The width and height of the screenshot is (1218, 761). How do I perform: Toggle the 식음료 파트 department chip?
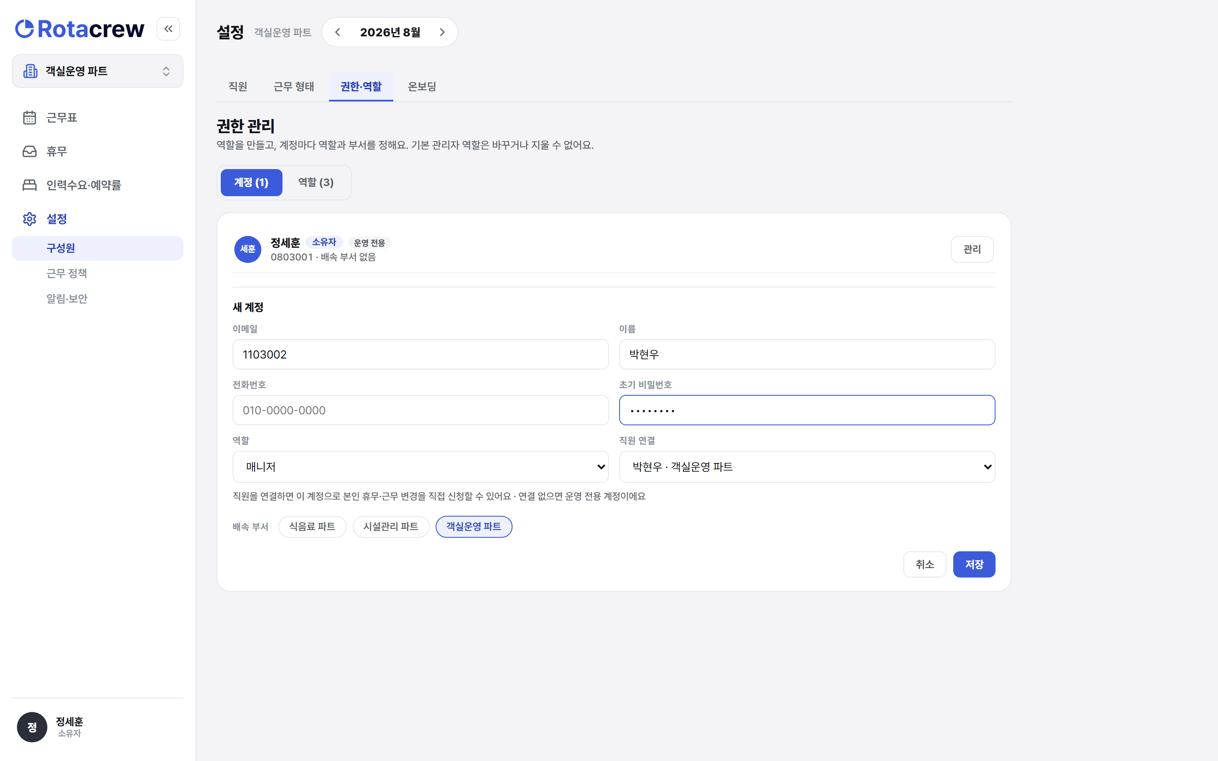point(312,526)
